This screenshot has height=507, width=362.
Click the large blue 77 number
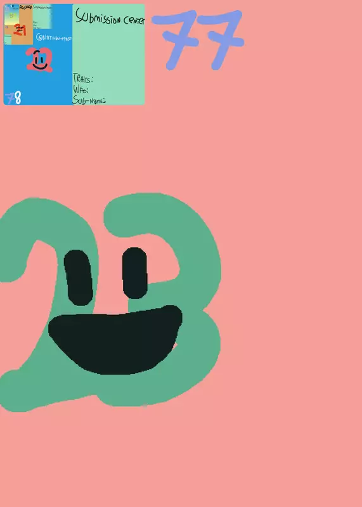tap(198, 40)
